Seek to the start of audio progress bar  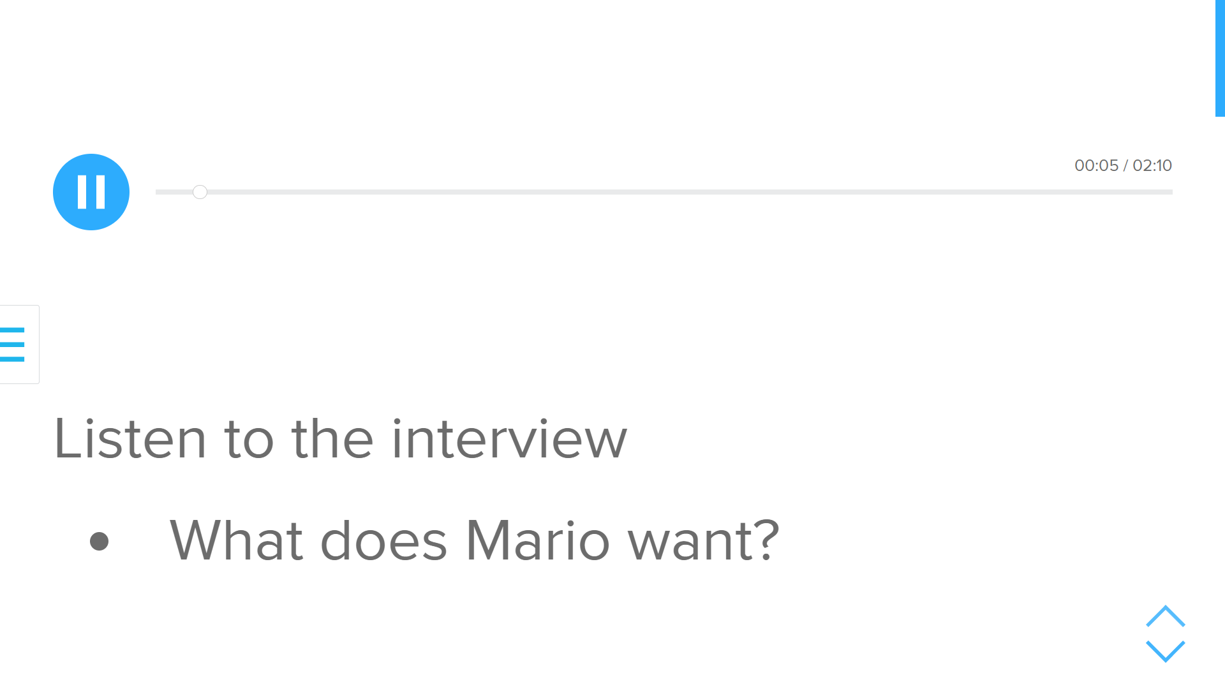158,192
